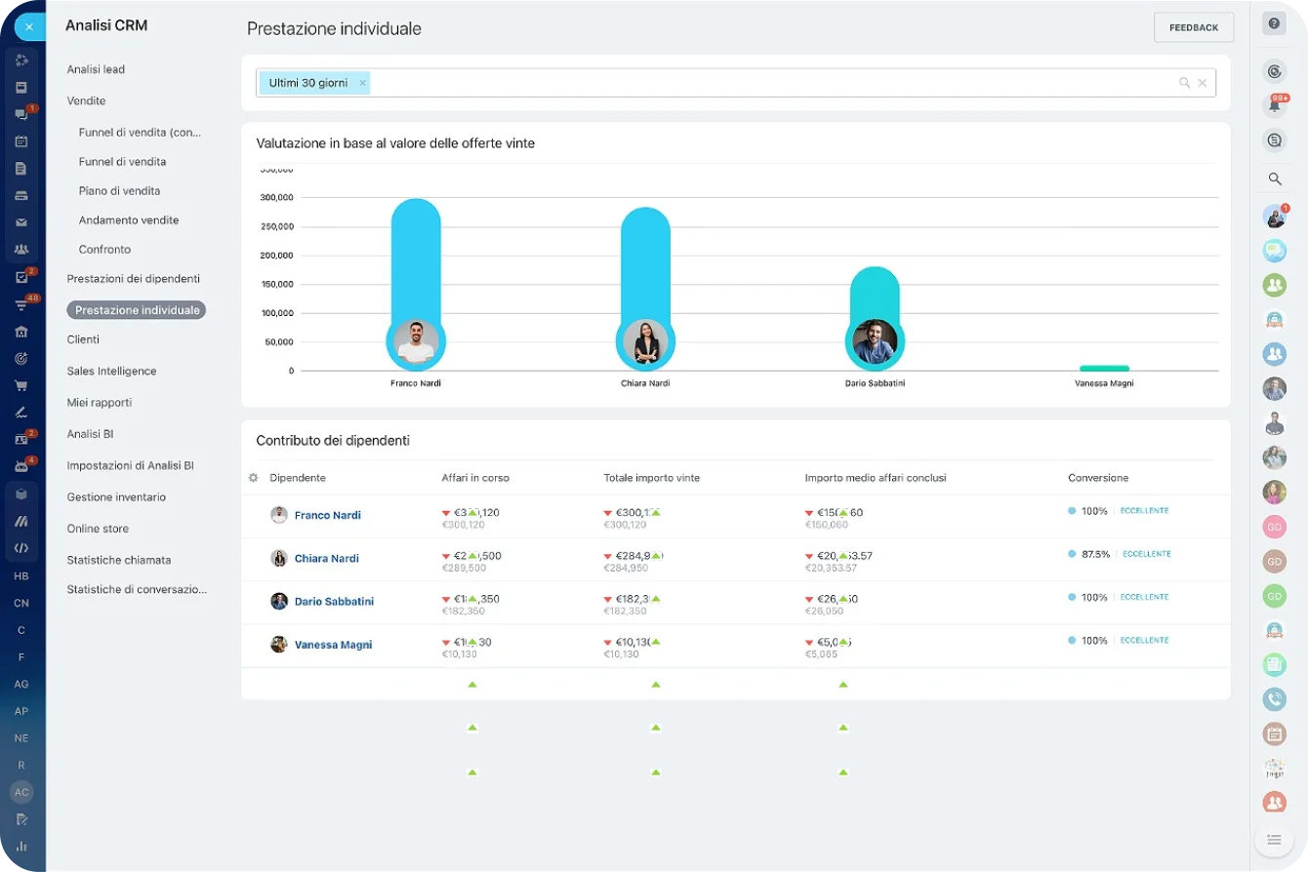
Task: Close the left menu with the X button
Action: (29, 27)
